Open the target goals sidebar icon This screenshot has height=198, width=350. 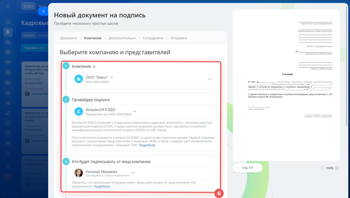[x=8, y=93]
